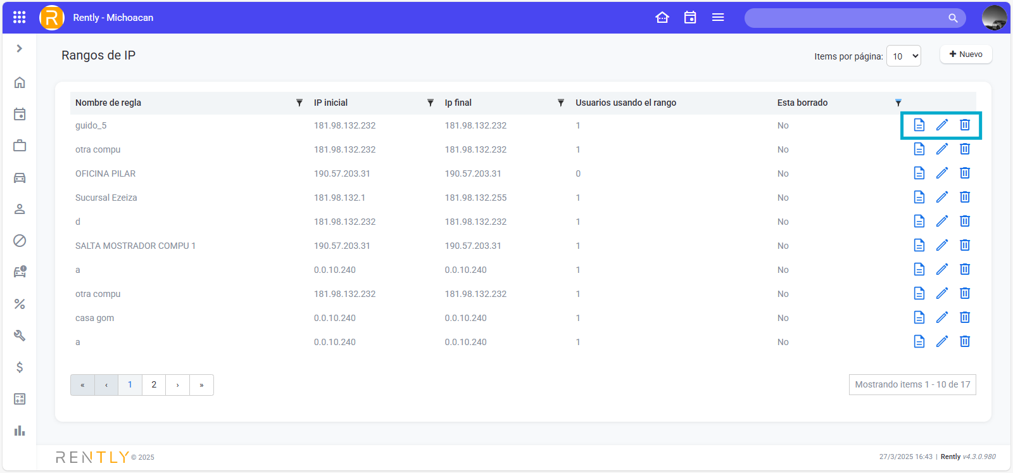Edit the OFICINA PILAR rule with pencil
Image resolution: width=1013 pixels, height=473 pixels.
pos(942,173)
